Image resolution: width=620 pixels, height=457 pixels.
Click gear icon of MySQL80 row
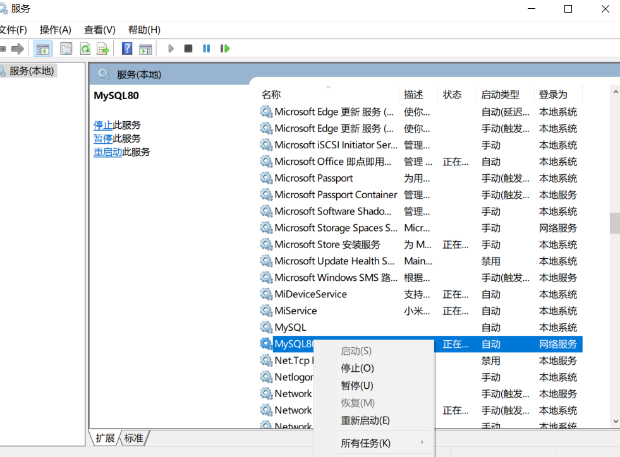point(266,344)
